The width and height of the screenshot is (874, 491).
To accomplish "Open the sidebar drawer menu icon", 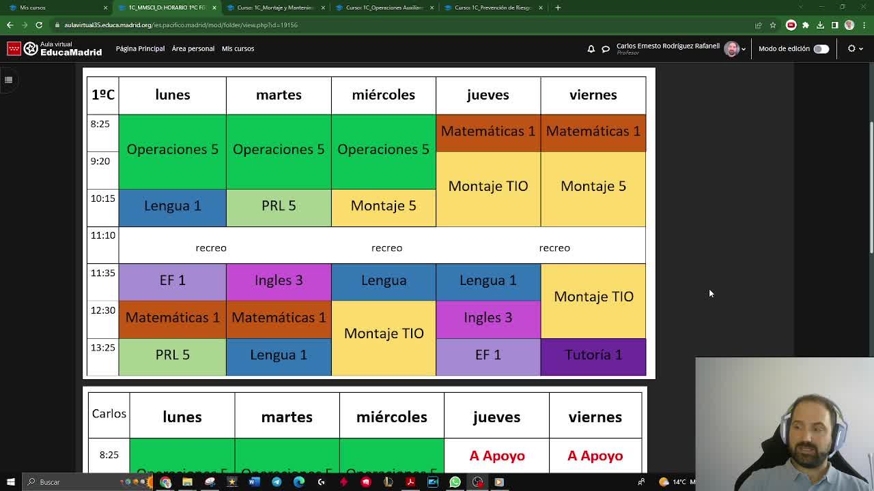I will point(8,80).
